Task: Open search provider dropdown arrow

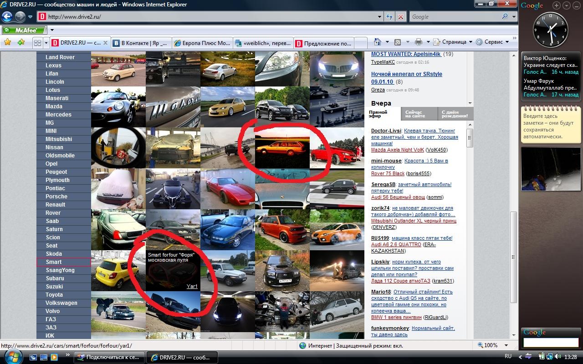Action: click(x=513, y=17)
